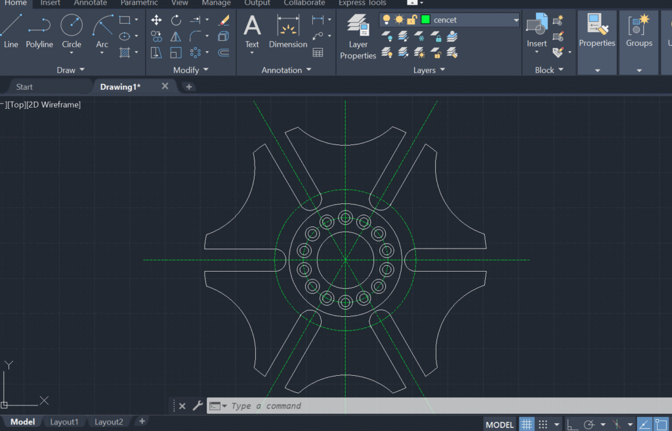Toggle polar tracking in status bar
This screenshot has height=431, width=672.
(x=589, y=424)
